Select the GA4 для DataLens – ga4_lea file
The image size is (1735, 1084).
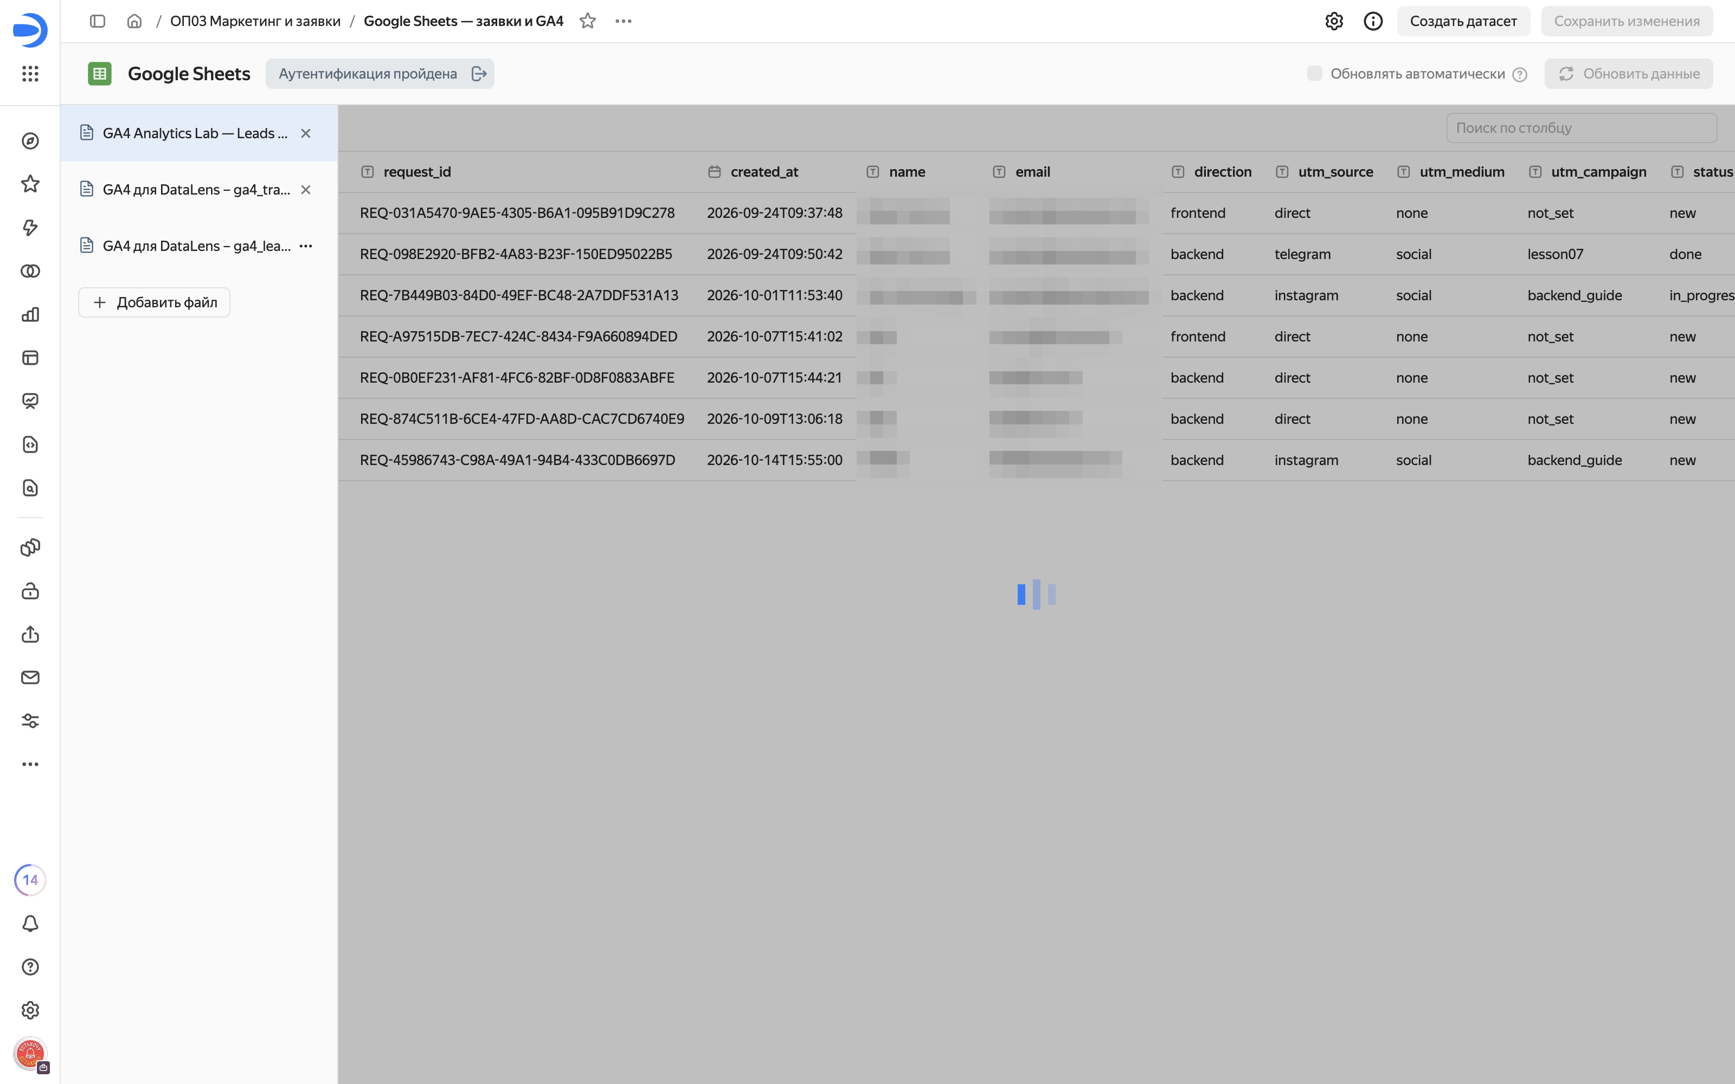click(200, 246)
